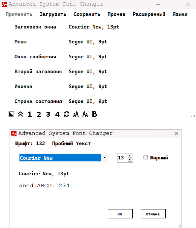Screen dimensions: 196x228
Task: Select profile number 2 in bottom toolbar
Action: (39, 114)
